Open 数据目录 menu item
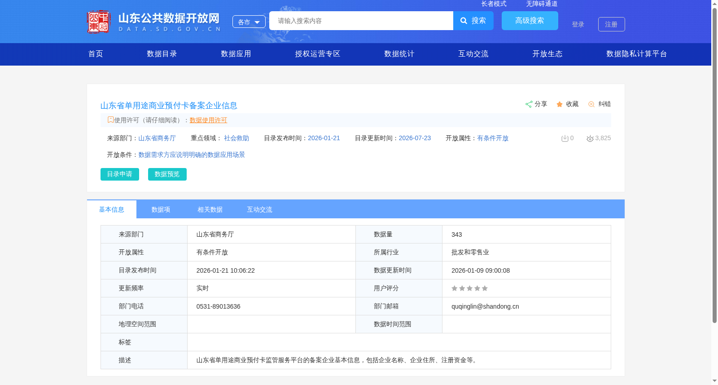 point(162,54)
